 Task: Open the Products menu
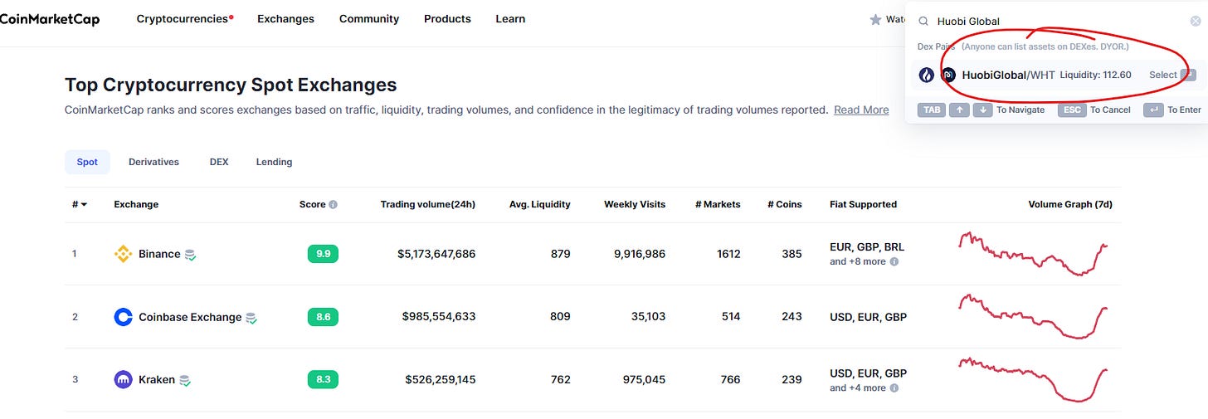(x=447, y=18)
